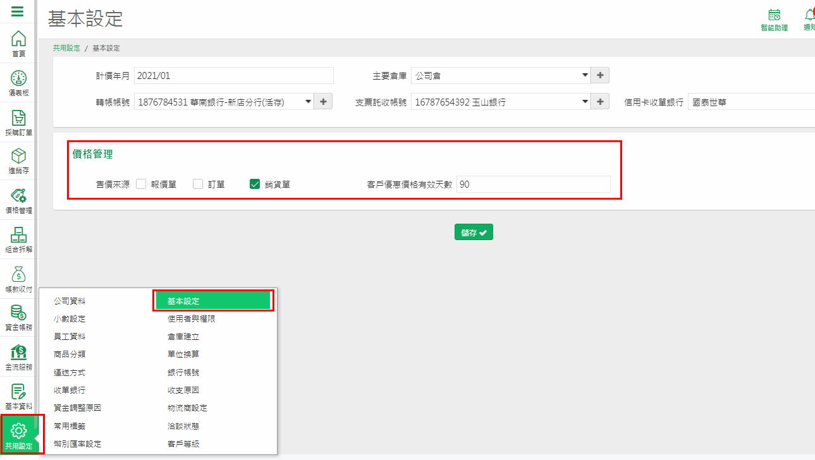
Task: Uncheck the 銷貨單 checkbox
Action: click(255, 184)
